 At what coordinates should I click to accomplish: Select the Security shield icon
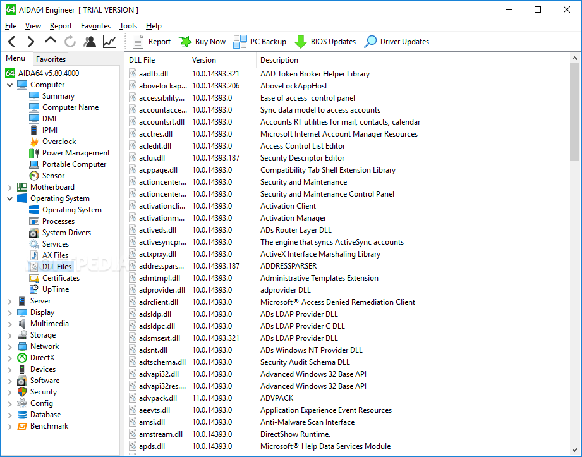[22, 392]
